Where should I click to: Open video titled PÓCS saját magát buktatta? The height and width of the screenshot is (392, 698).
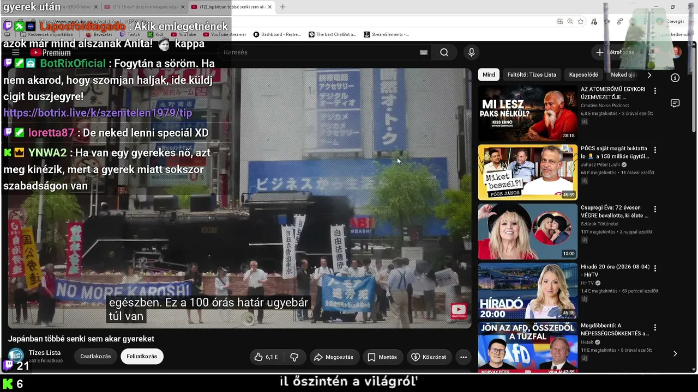click(615, 152)
